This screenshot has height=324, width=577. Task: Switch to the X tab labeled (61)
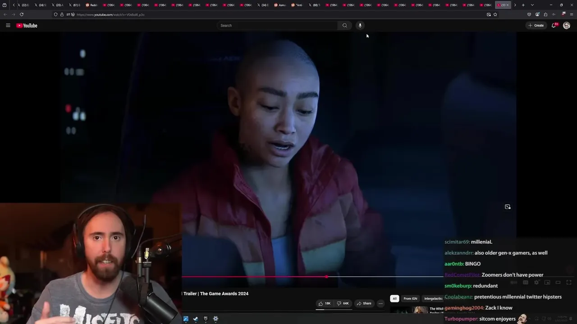coord(74,5)
